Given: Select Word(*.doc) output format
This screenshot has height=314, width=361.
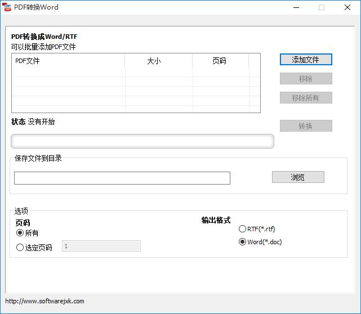Looking at the screenshot, I should (x=243, y=242).
